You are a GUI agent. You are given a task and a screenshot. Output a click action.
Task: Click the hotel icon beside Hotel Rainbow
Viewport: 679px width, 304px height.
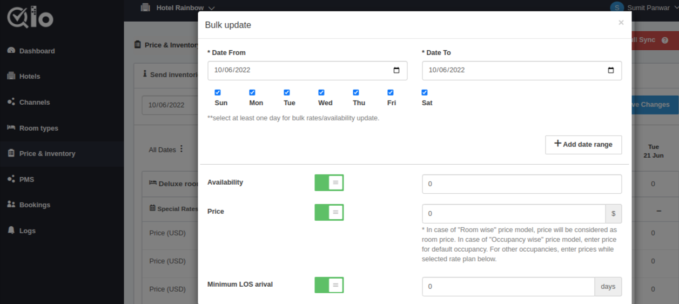click(x=145, y=8)
